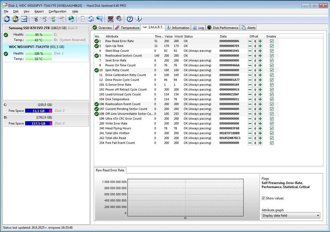Click the document report icon in the toolbar
This screenshot has height=232, width=330.
(82, 19)
